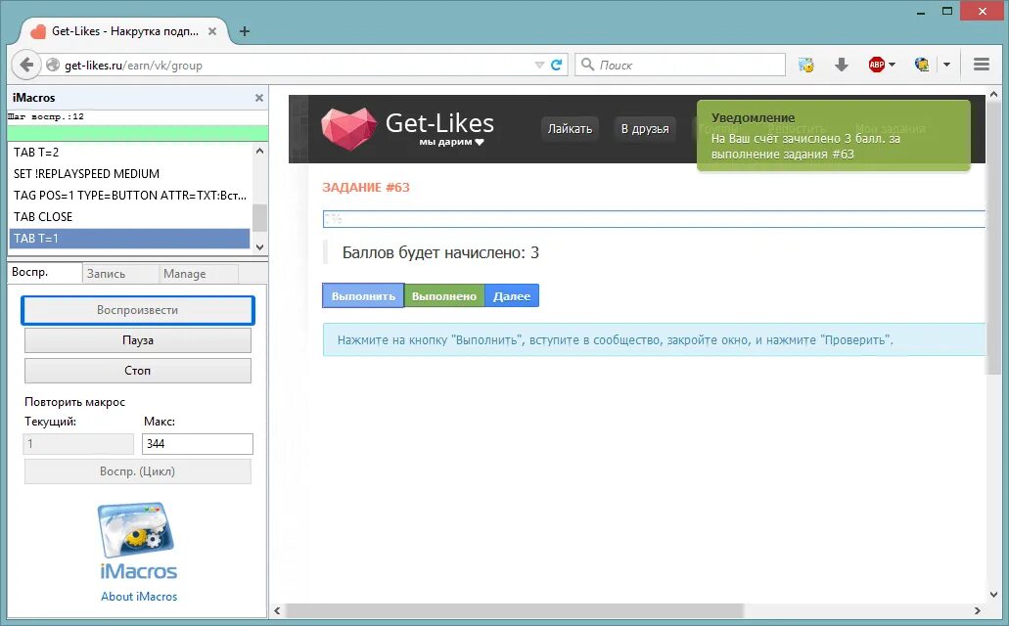Open the Firefox hamburger menu

click(982, 65)
